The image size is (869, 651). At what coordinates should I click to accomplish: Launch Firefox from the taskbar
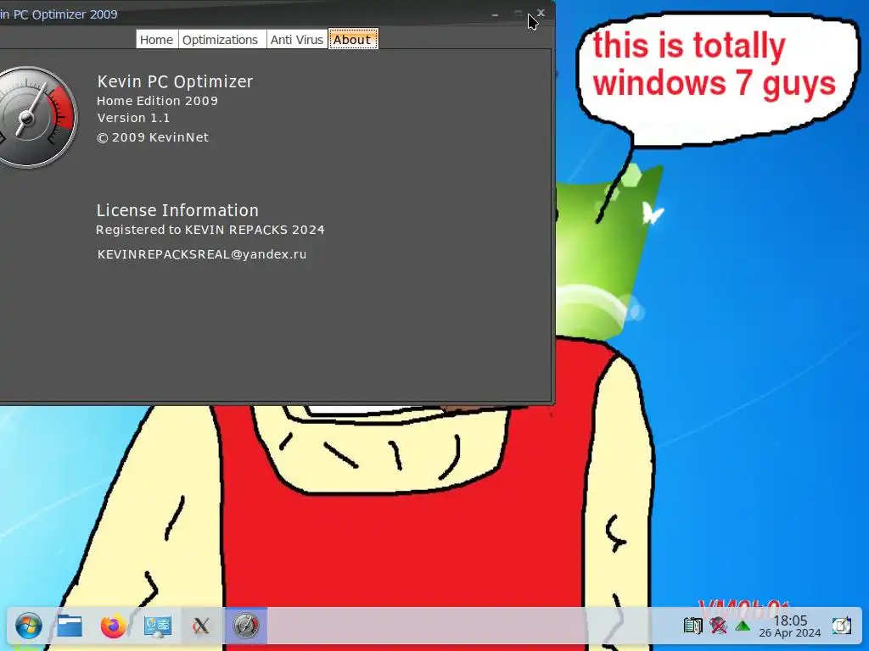[113, 626]
